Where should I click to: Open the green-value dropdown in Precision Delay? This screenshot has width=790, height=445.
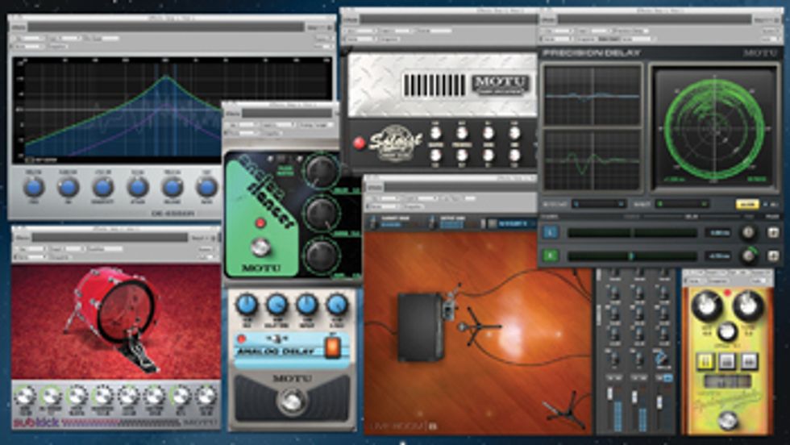[684, 204]
